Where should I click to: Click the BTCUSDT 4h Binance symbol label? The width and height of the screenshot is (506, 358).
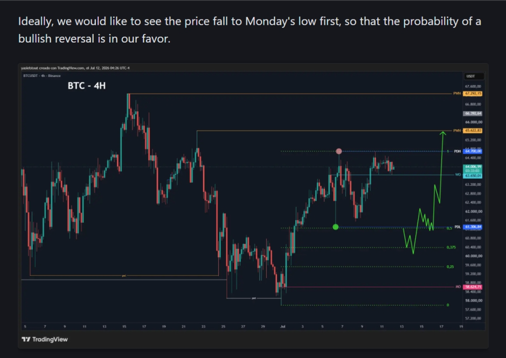(x=42, y=76)
